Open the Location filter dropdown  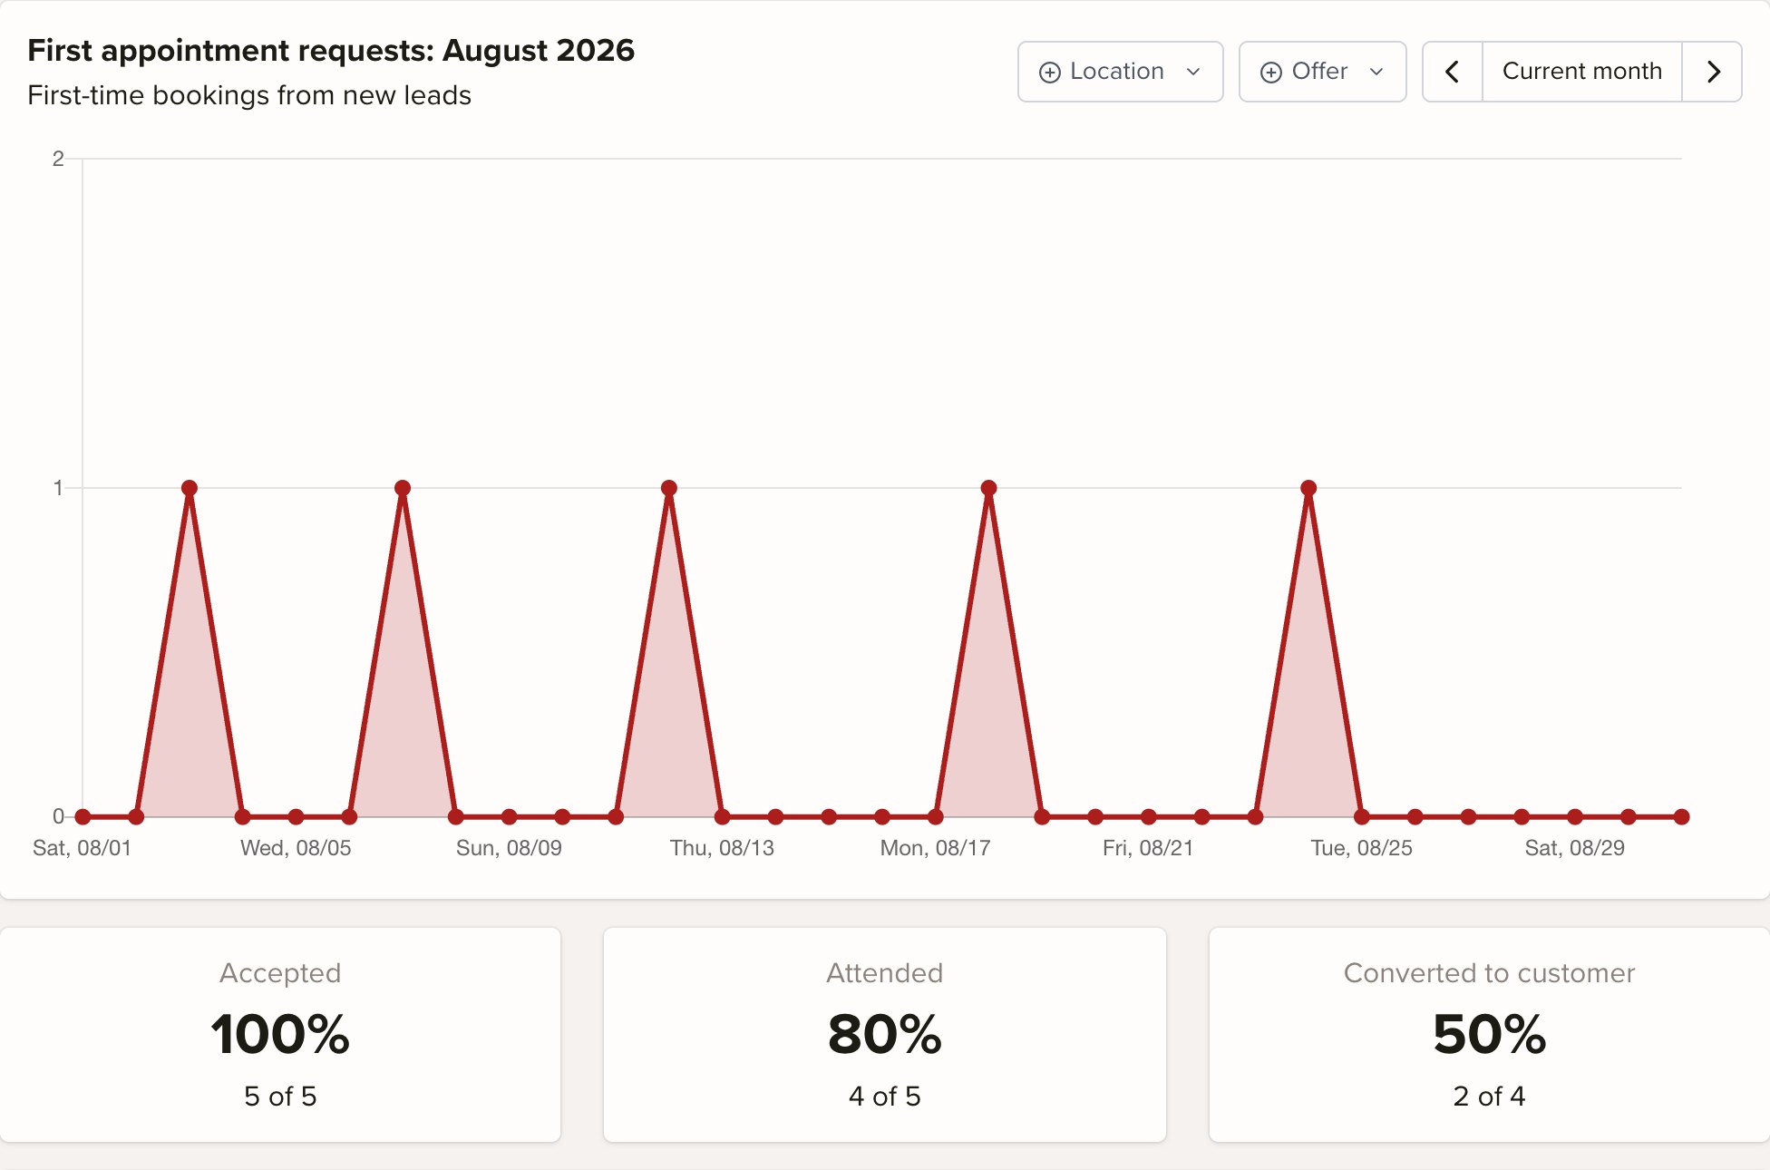tap(1120, 72)
